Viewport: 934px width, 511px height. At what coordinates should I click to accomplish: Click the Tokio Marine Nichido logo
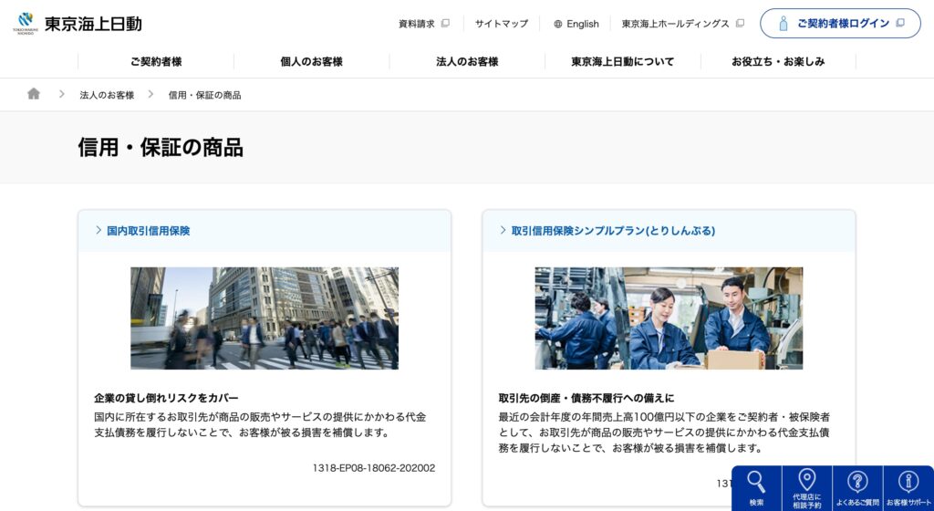(25, 24)
